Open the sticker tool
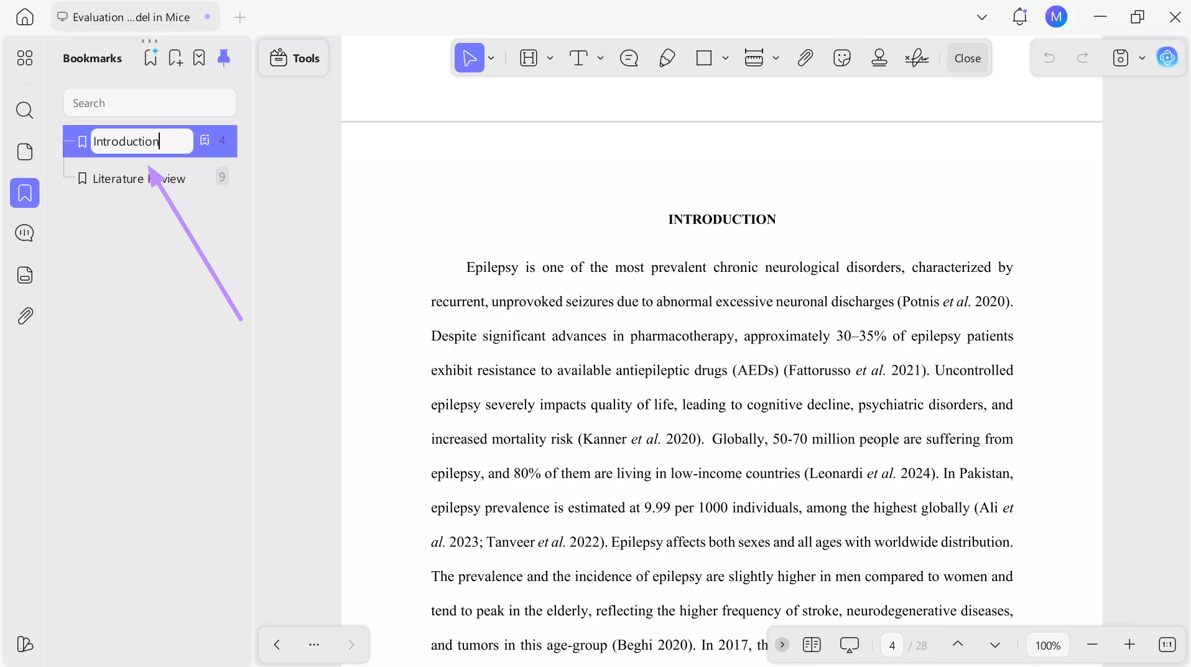Screen dimensions: 1191x667 [842, 58]
